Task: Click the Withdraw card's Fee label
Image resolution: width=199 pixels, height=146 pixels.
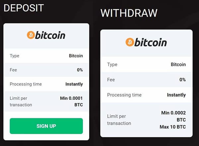Action: coord(111,80)
